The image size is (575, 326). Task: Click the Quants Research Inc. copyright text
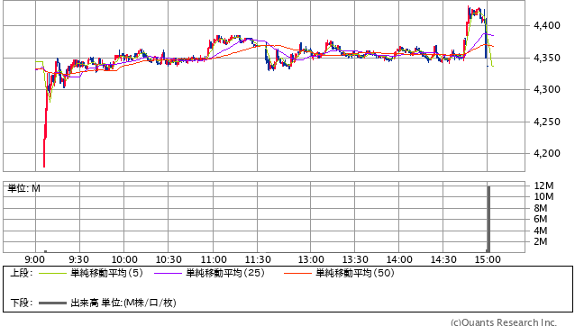click(504, 322)
